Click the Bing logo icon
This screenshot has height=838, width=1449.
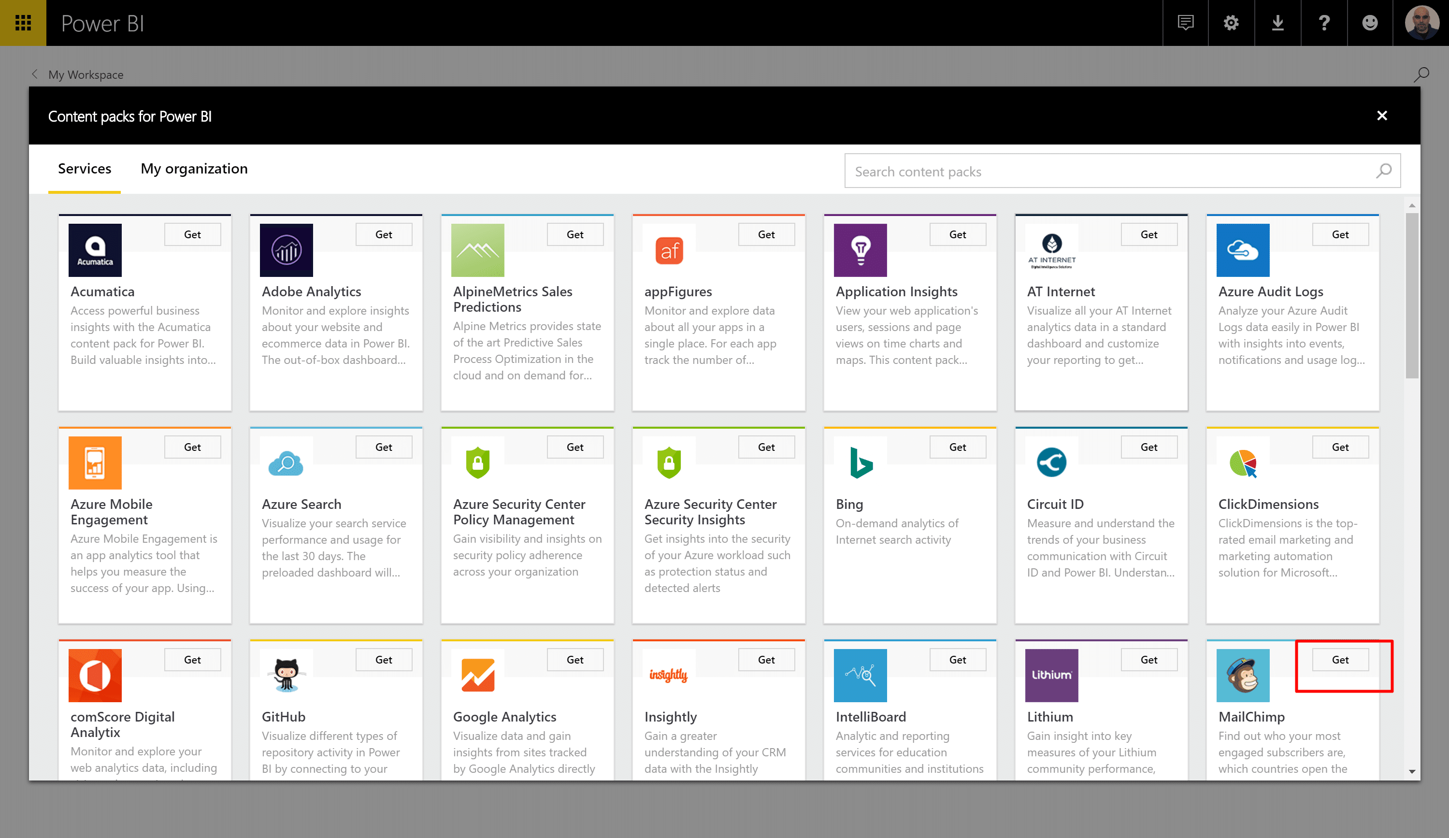click(860, 462)
